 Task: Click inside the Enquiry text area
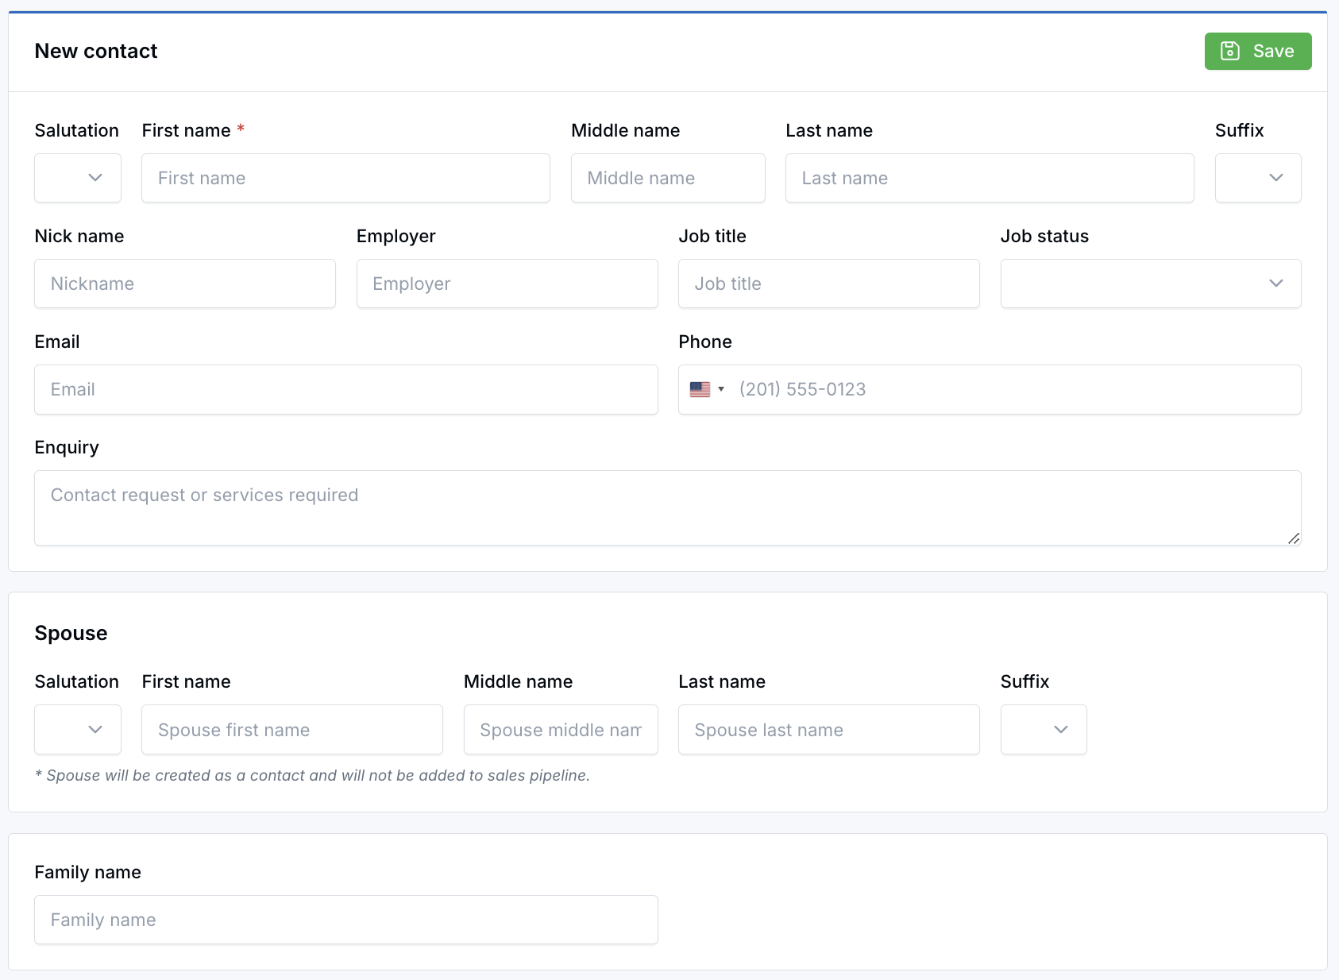667,507
